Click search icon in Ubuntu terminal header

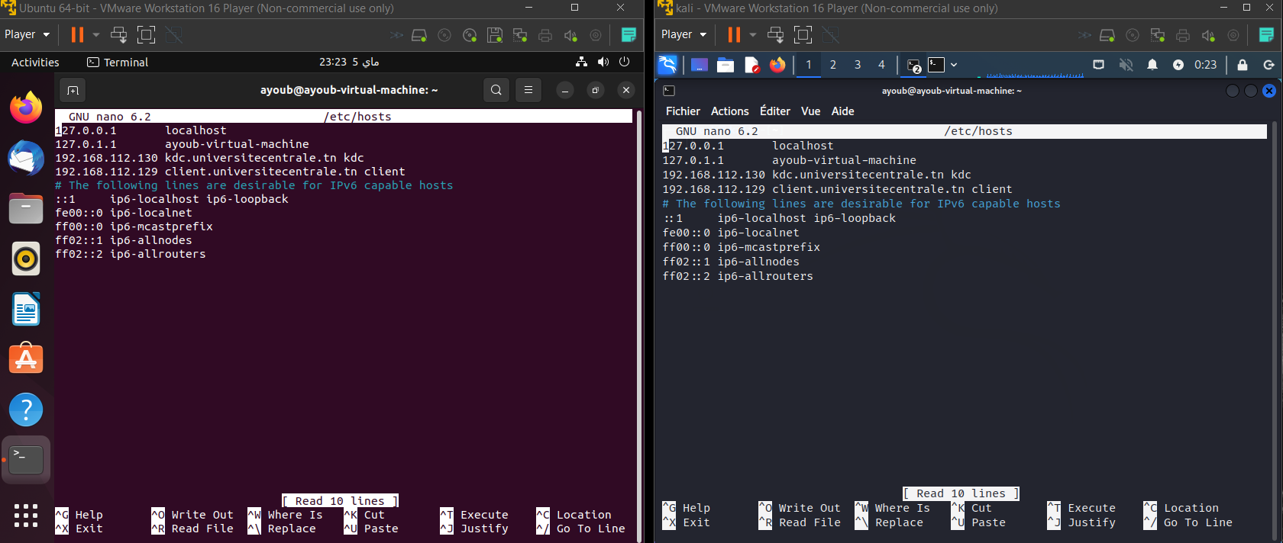(496, 90)
